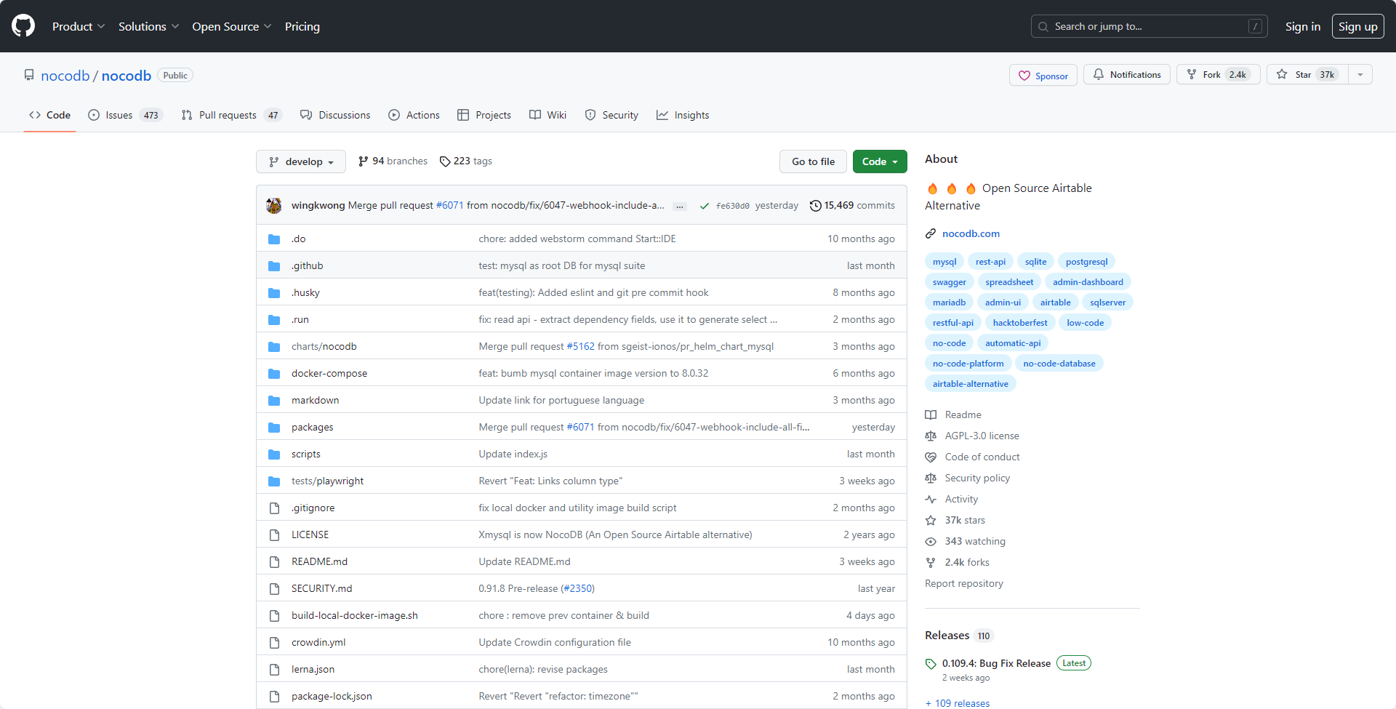Select the mysql topic tag

point(944,262)
